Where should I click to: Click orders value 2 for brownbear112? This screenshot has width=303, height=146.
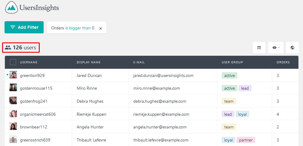coord(278,127)
